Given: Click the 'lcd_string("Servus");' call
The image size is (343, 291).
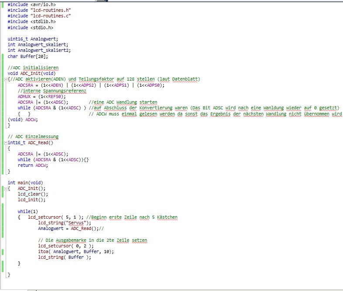Looking at the screenshot, I should click(65, 223).
